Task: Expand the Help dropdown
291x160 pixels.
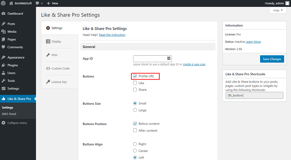Action: tap(278, 11)
